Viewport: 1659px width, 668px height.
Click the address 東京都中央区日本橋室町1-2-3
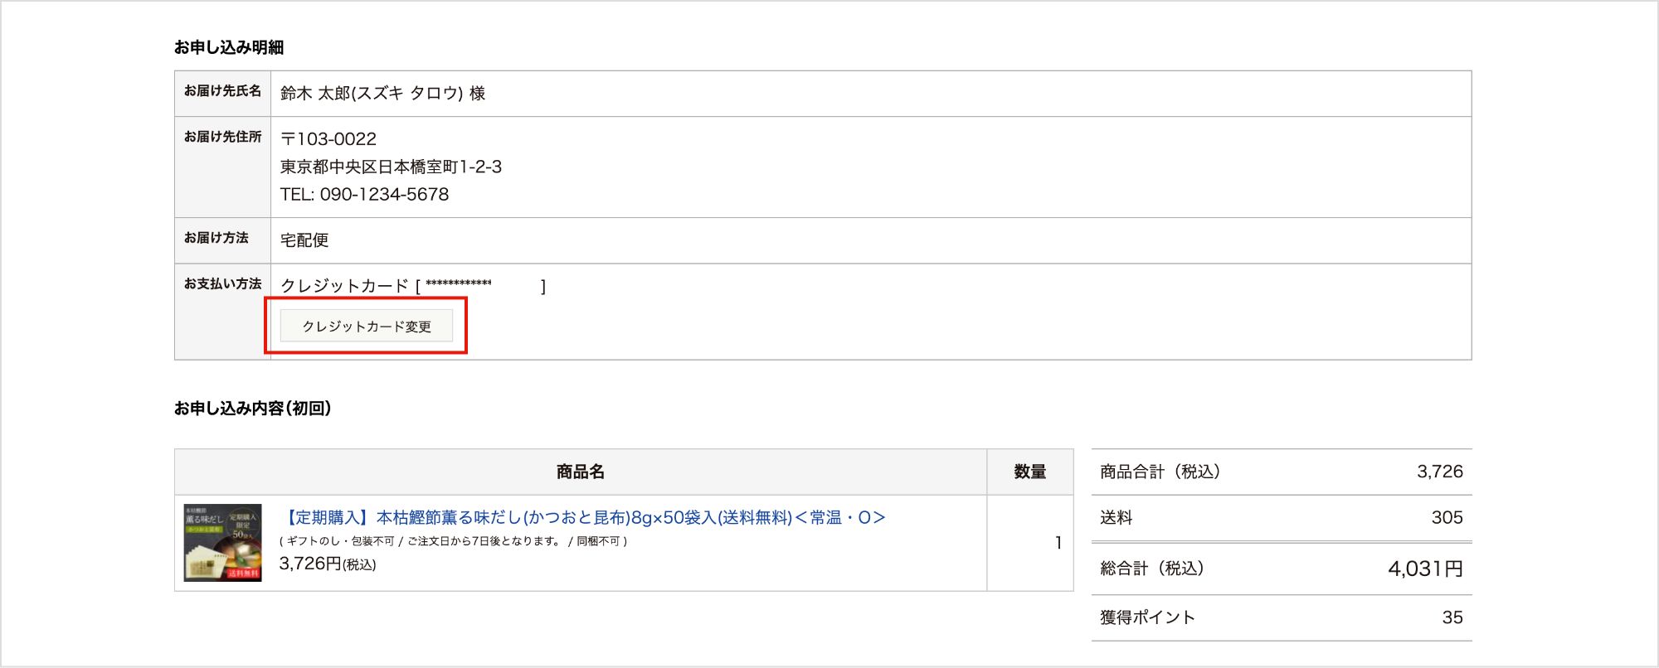coord(391,167)
